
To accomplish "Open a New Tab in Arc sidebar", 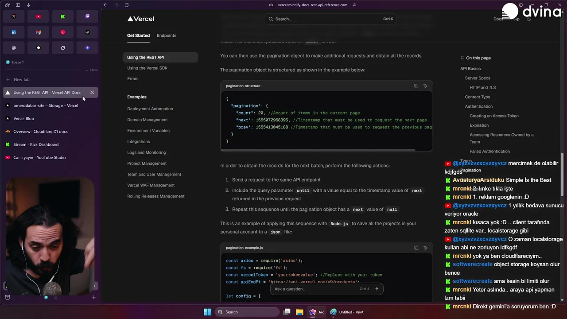I will (x=50, y=79).
